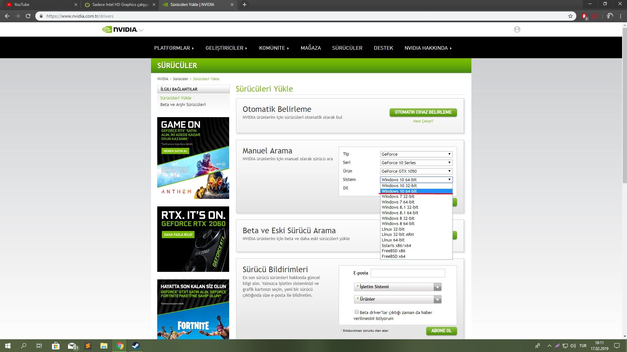Switch to the Sadece Intel HD Graphics tab
Screen dimensions: 627x352
click(120, 5)
